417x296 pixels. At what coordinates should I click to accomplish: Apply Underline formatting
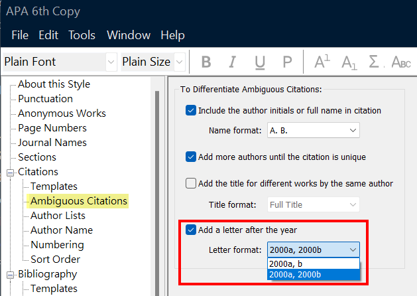(260, 62)
